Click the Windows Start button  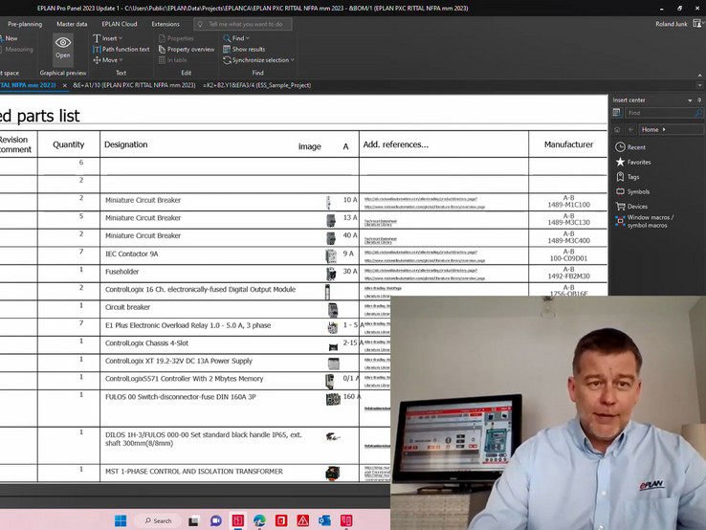[121, 521]
